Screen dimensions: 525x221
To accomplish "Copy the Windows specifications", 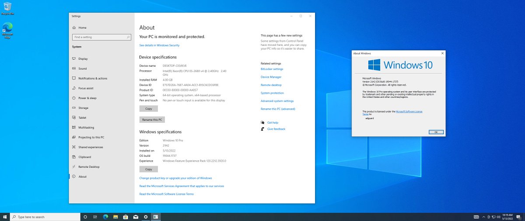I will click(148, 169).
